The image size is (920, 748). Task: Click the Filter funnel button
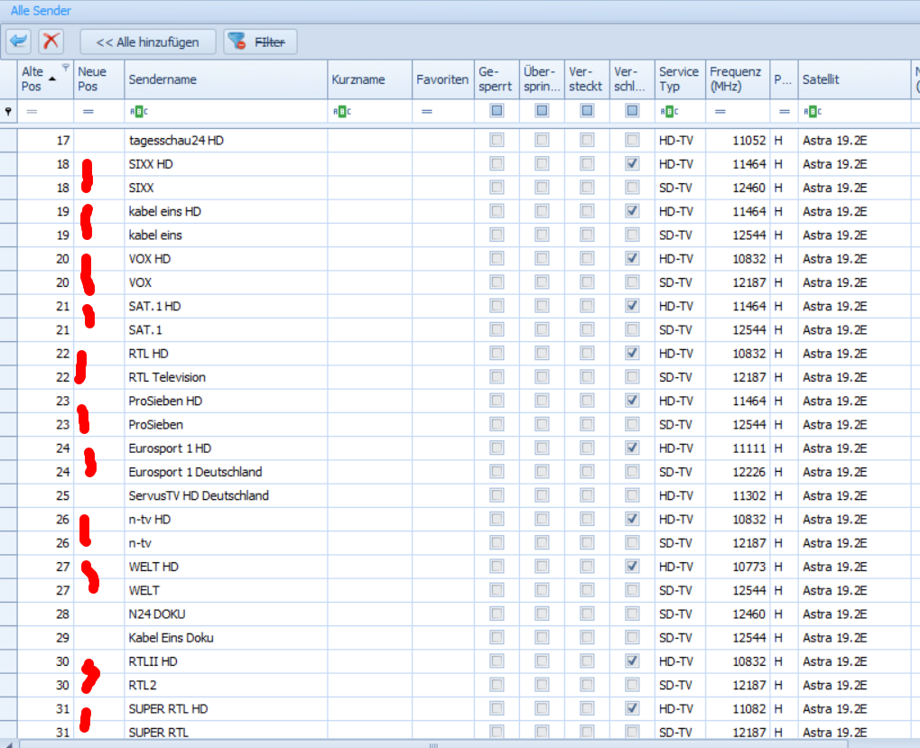(260, 42)
